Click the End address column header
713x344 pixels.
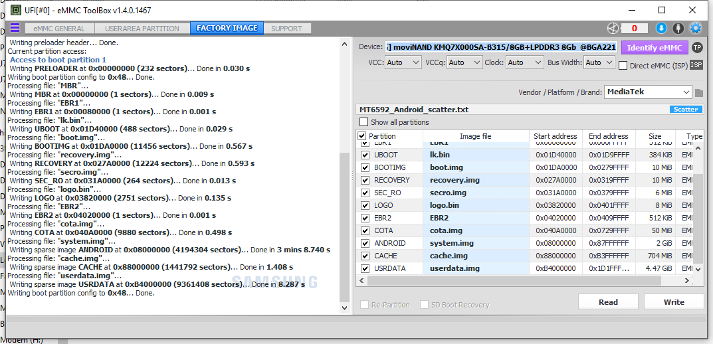point(609,136)
